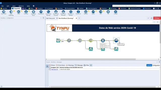Pick the Multi-Row Formula tool
Image resolution: width=161 pixels, height=90 pixels.
[x=63, y=13]
